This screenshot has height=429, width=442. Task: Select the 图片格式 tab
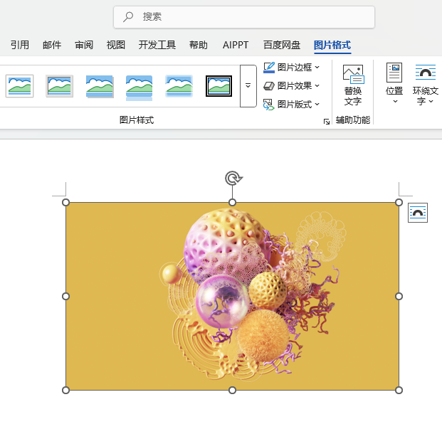(332, 45)
